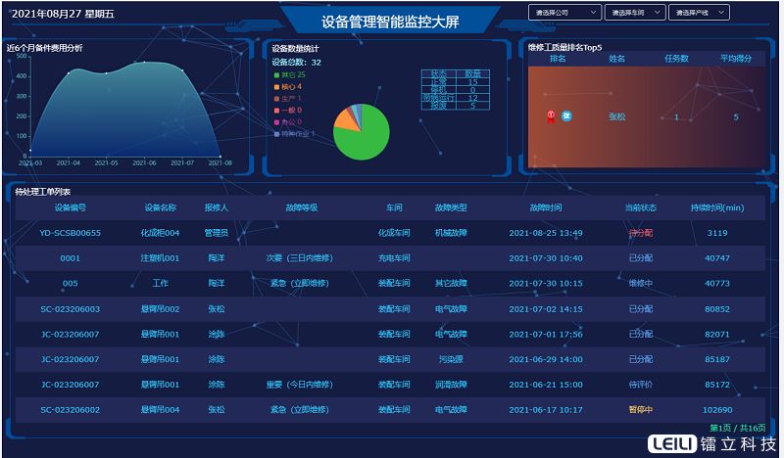Expand the 请选择车间 workshop dropdown
Image resolution: width=784 pixels, height=458 pixels.
tap(634, 13)
